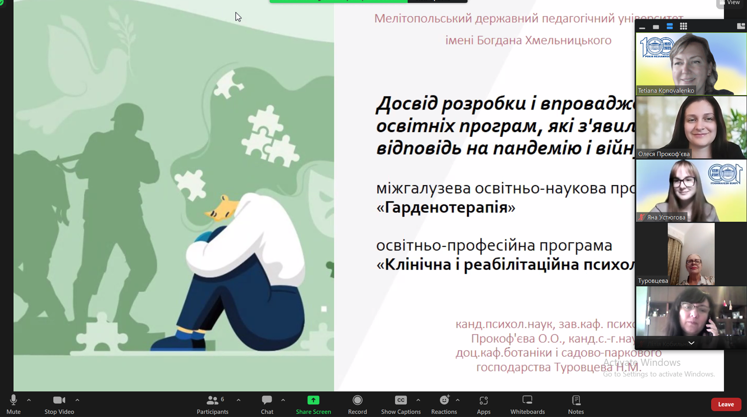Viewport: 747px width, 417px height.
Task: Expand video options arrow beside Stop Video
Action: point(77,400)
